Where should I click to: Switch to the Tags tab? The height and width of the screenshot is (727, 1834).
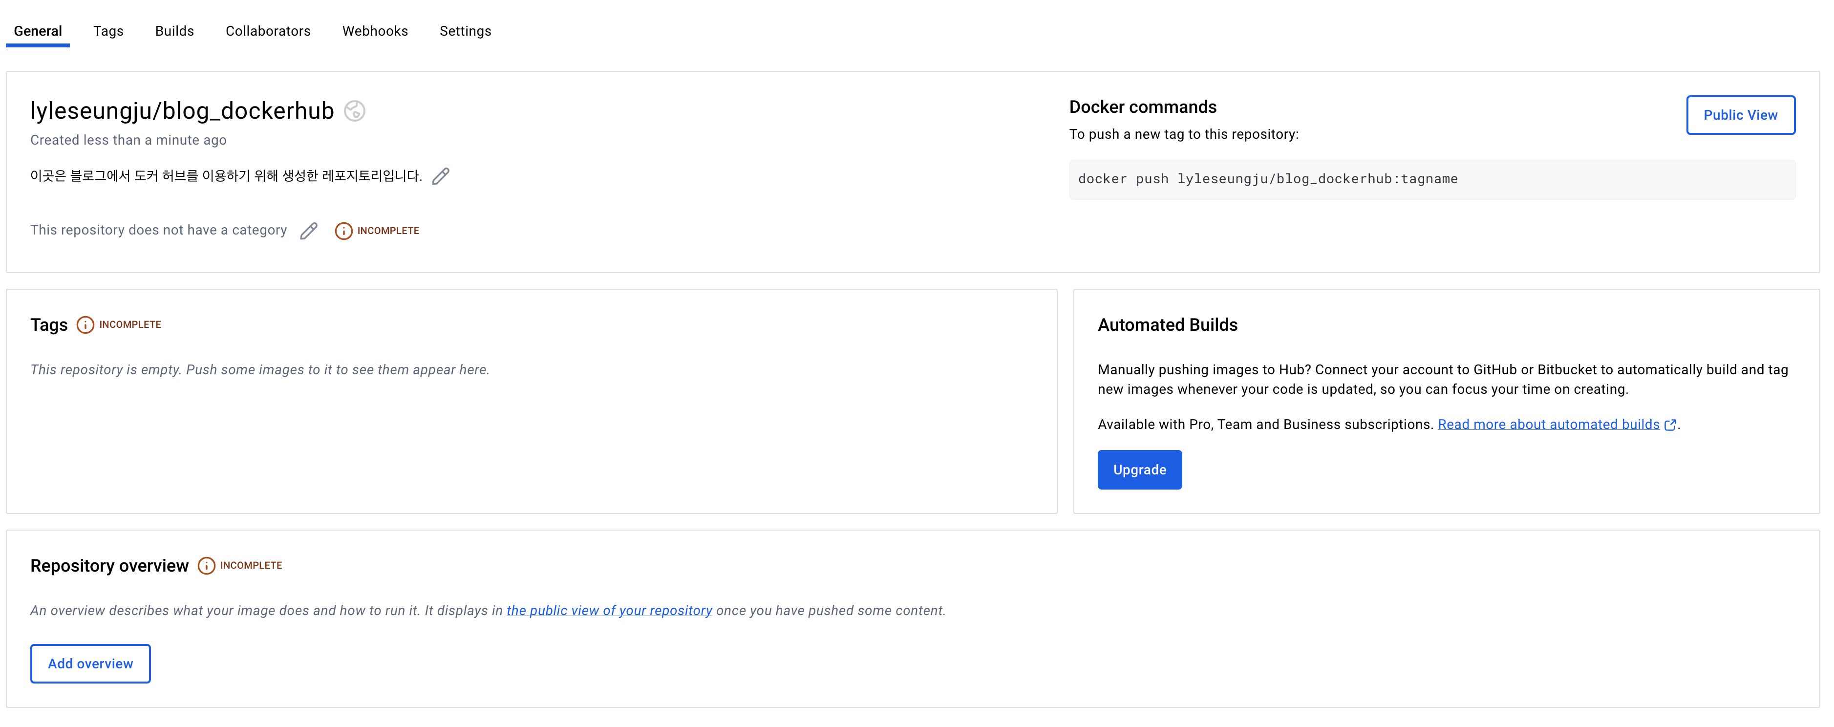[108, 31]
